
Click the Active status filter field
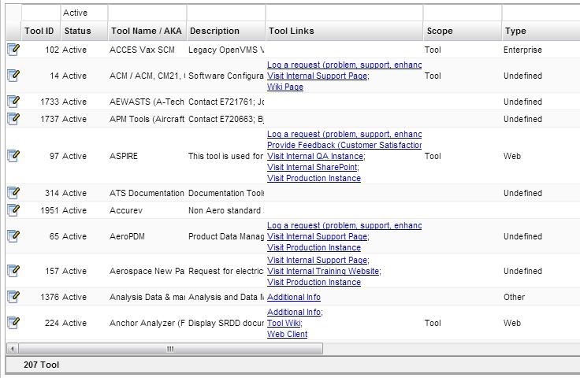(x=84, y=13)
